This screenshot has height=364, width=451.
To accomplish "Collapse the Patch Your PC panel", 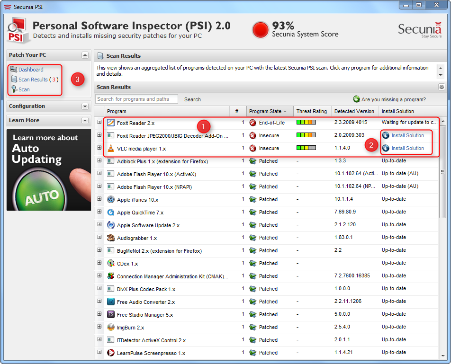I will point(85,55).
